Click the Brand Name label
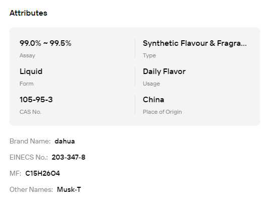The height and width of the screenshot is (214, 269). click(30, 141)
